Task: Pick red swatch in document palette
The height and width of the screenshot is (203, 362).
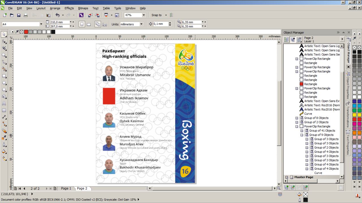Action: 26,32
